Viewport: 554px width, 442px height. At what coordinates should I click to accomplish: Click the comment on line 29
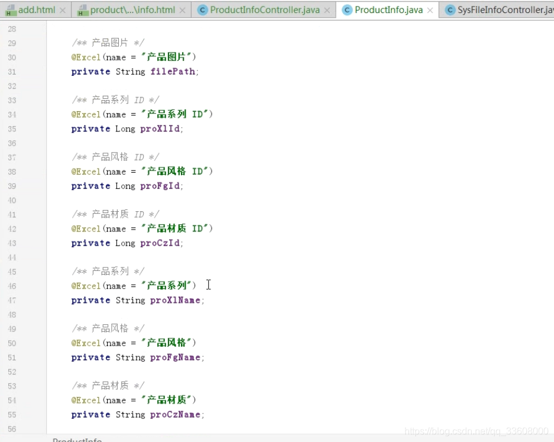[108, 43]
